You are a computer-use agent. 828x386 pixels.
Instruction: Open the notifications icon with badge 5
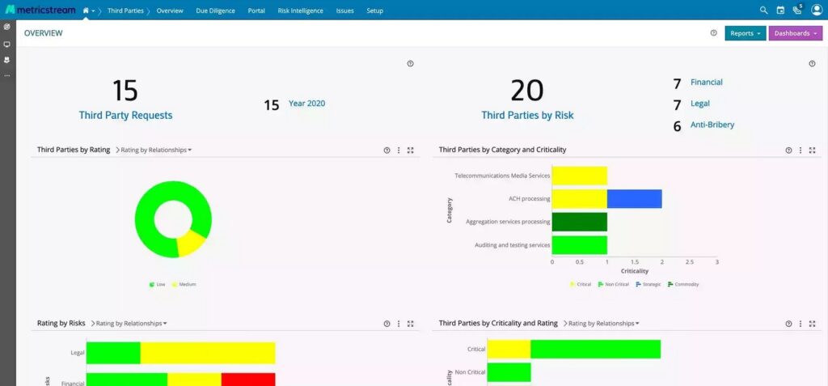tap(797, 10)
